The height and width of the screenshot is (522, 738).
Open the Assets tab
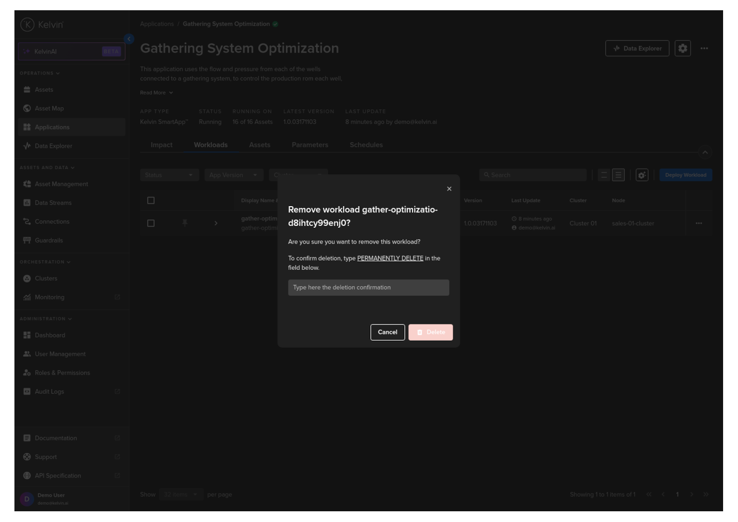click(x=260, y=145)
